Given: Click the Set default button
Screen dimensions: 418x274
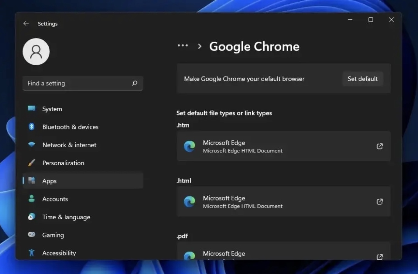Looking at the screenshot, I should tap(363, 79).
